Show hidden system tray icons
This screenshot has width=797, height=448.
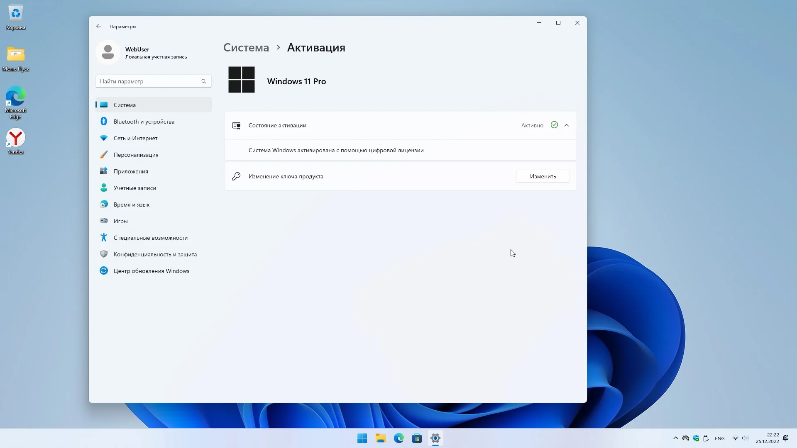point(675,438)
